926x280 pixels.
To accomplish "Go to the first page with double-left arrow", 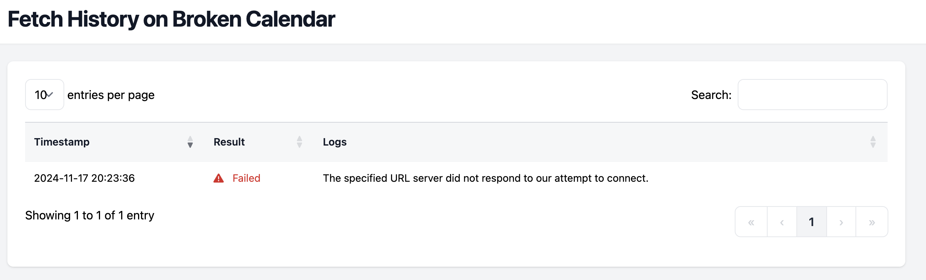I will pyautogui.click(x=751, y=222).
